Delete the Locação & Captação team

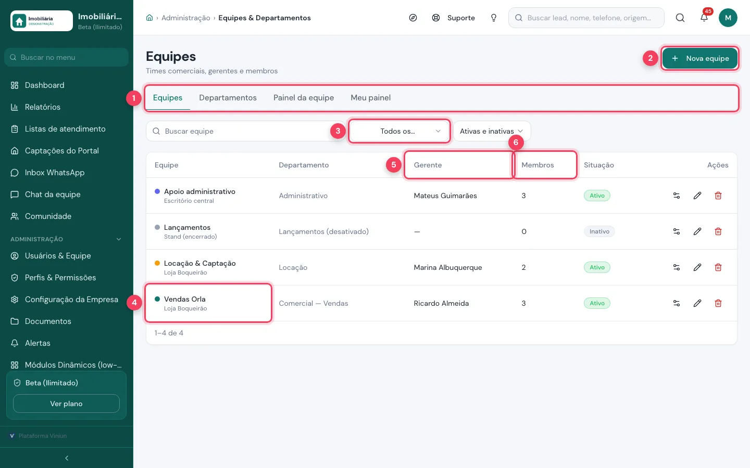718,267
